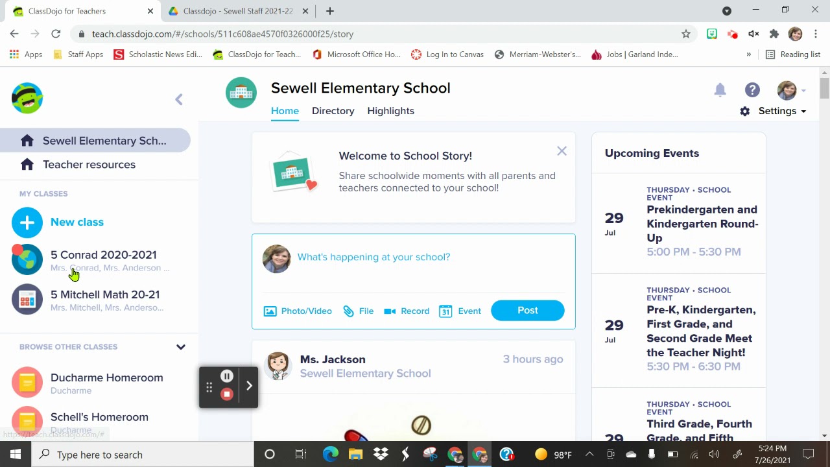Open Chrome profile avatar
830x467 pixels.
point(795,34)
